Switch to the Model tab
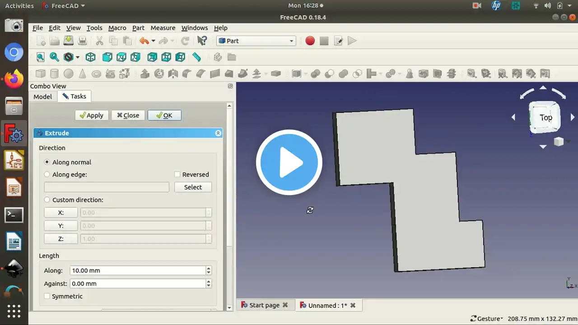This screenshot has width=578, height=325. pos(43,96)
